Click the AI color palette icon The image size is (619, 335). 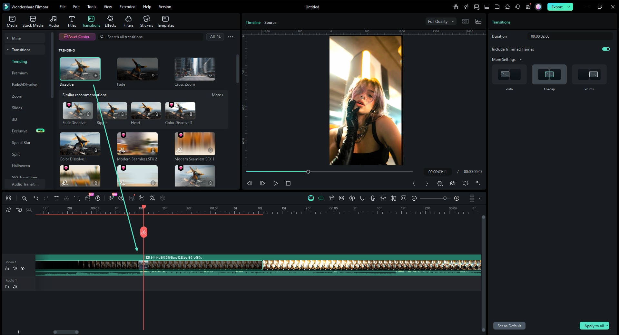click(x=162, y=198)
